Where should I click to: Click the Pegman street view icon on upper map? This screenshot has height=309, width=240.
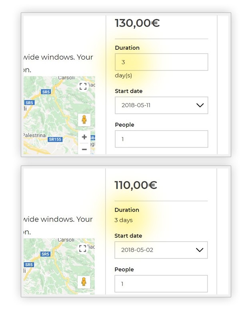84,119
